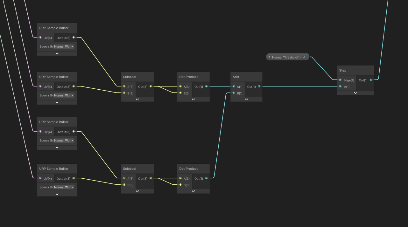Click the Output(3) port on the topmost URP Sample Buffer node
Viewport: 408px width, 227px height.
click(x=74, y=38)
